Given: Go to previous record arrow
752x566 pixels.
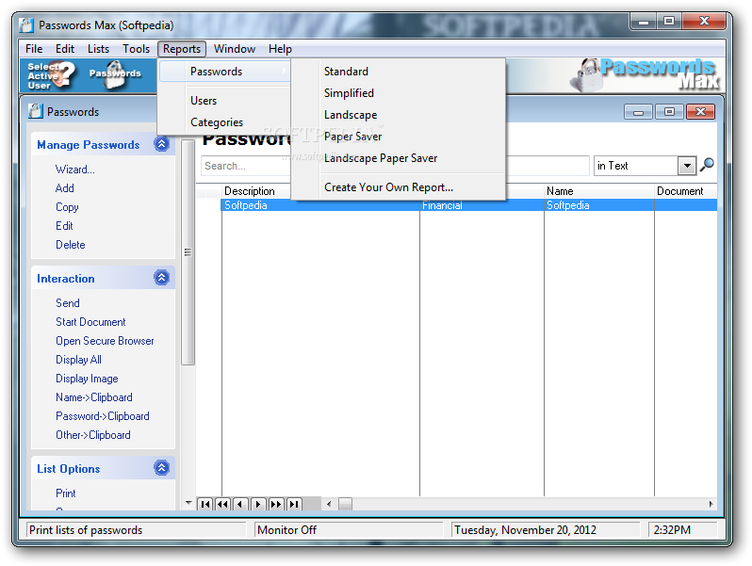Looking at the screenshot, I should [x=240, y=504].
